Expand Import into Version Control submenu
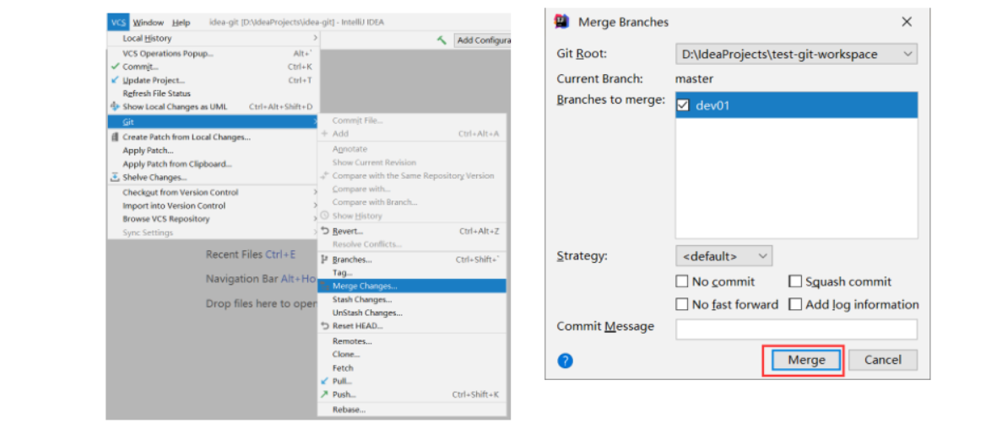 click(x=214, y=206)
